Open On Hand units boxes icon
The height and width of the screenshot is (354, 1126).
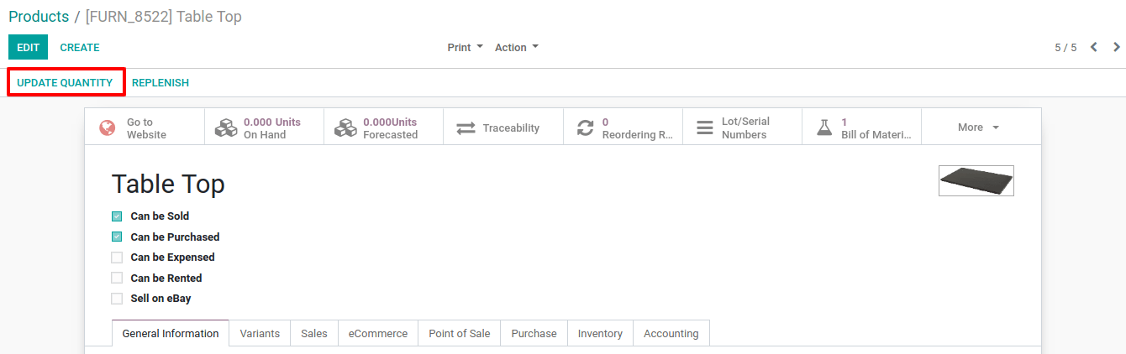pyautogui.click(x=226, y=128)
